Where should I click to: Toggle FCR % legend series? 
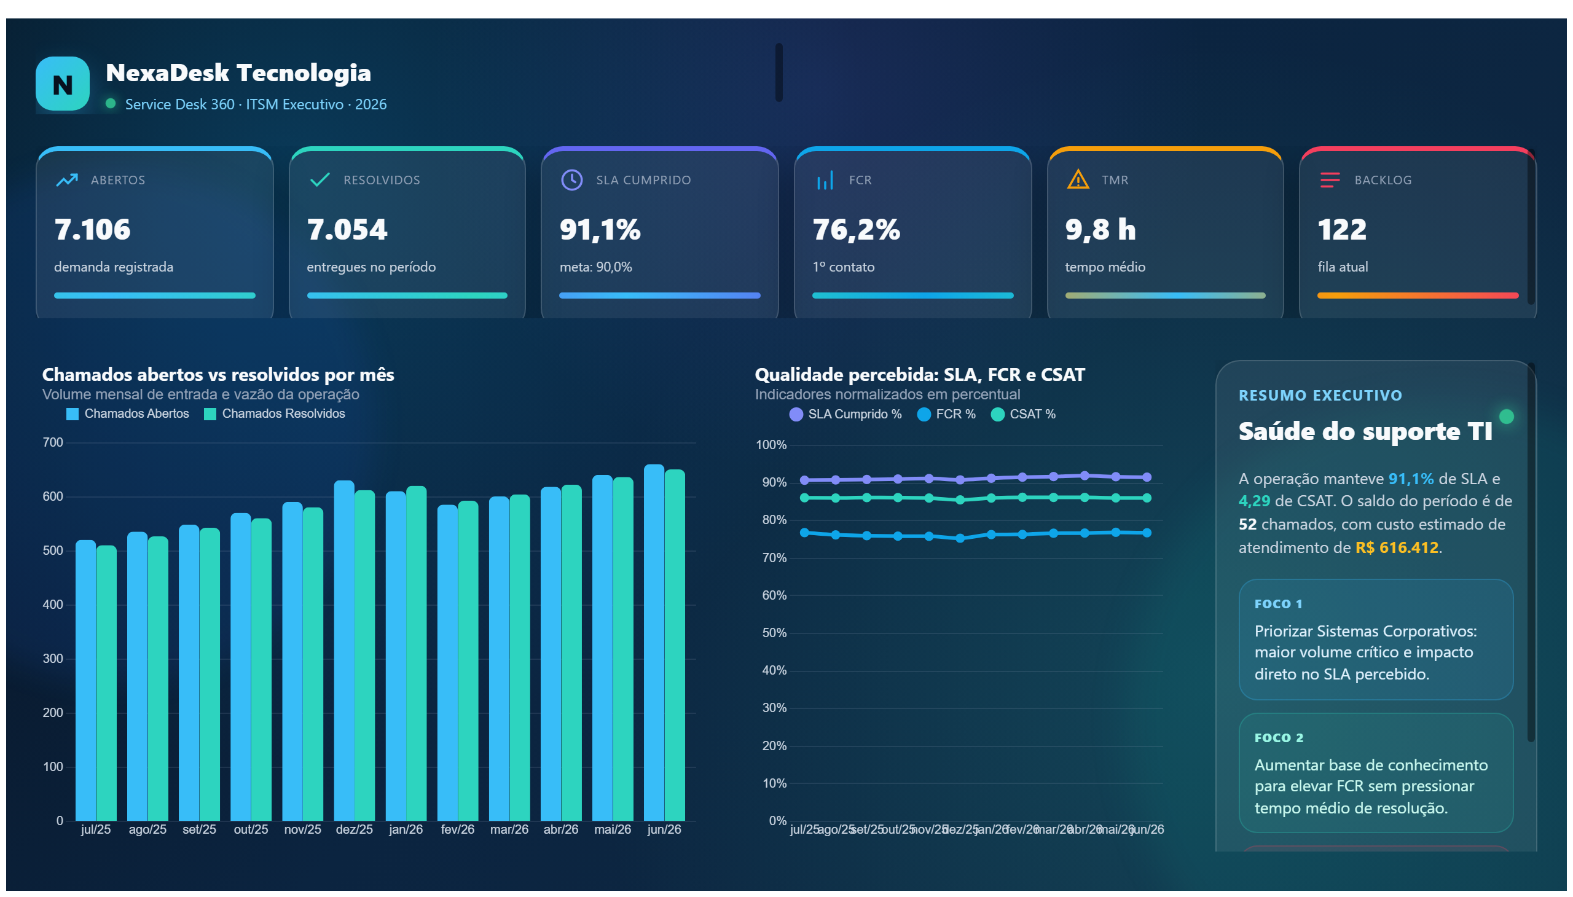pos(946,414)
